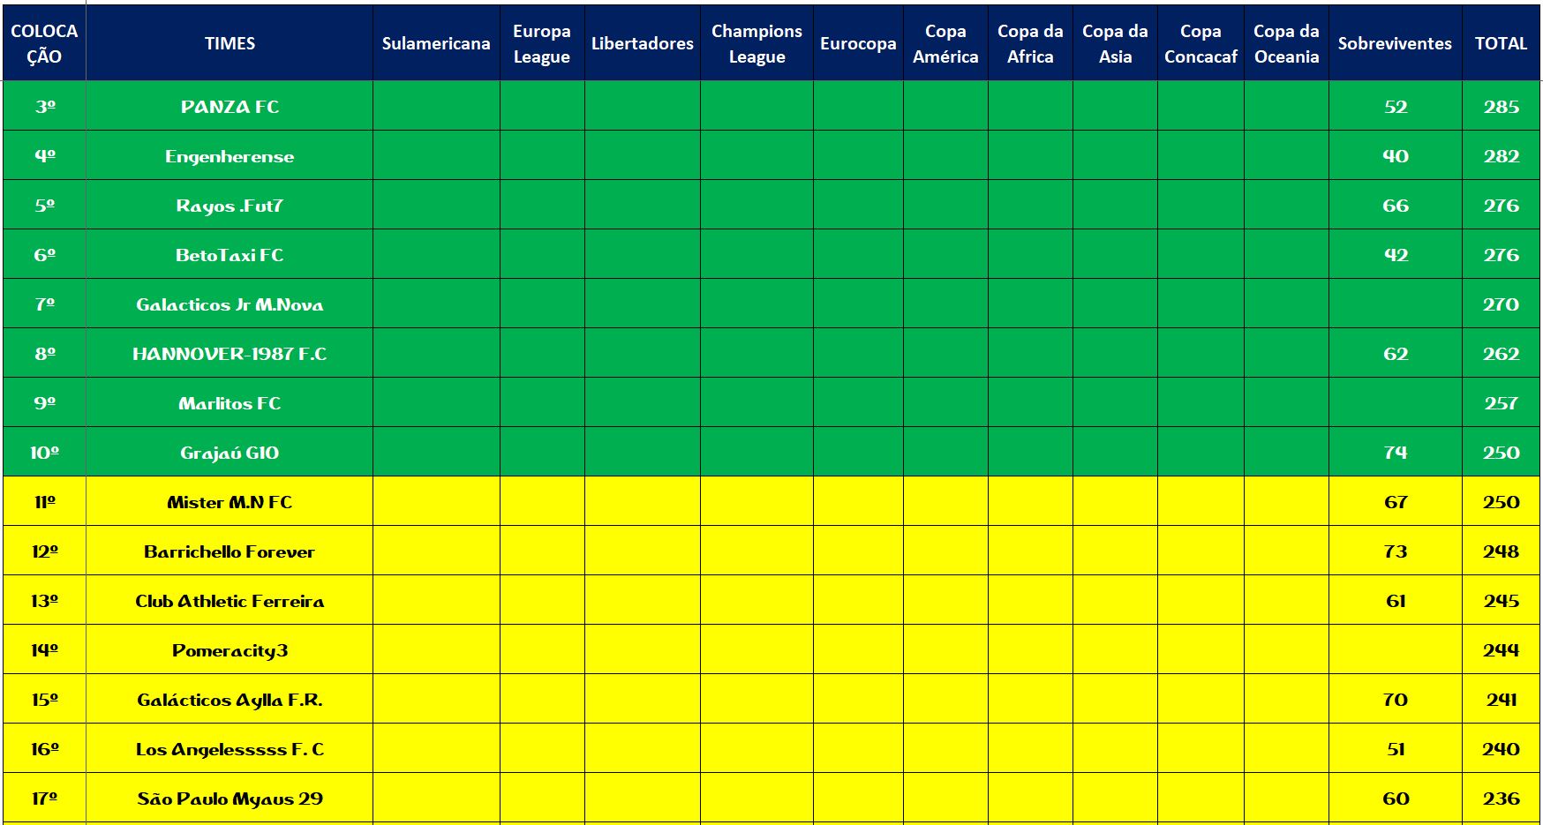Click HANNOVER-1987 F.C team cell
This screenshot has height=825, width=1543.
[x=230, y=354]
